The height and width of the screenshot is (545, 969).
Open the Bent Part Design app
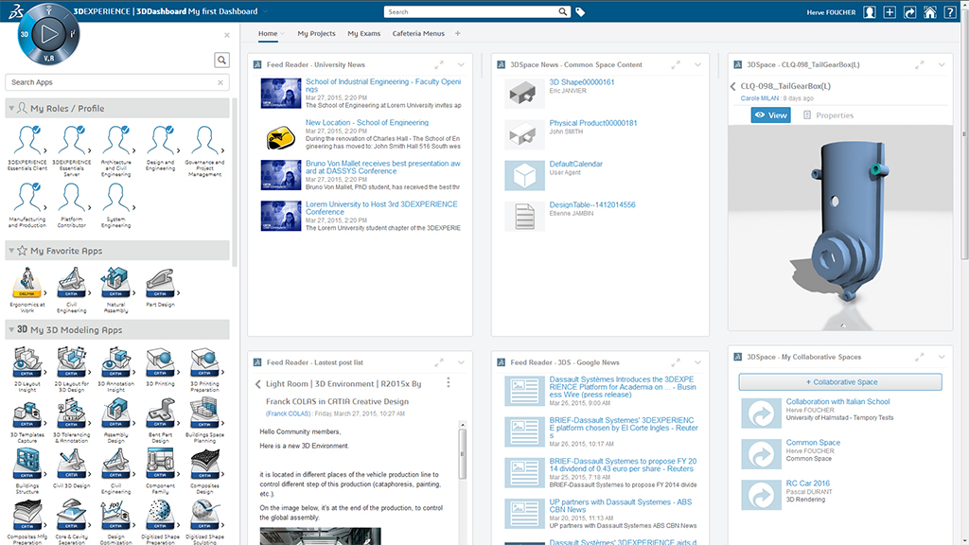160,415
